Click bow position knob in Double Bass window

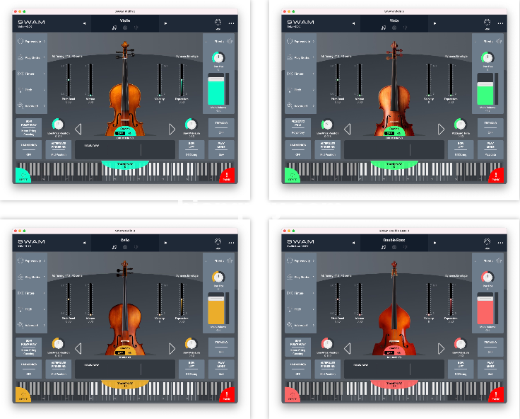click(327, 344)
